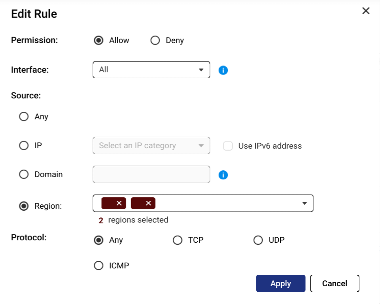This screenshot has height=304, width=380.
Task: Click the info icon next to Interface
Action: (223, 70)
